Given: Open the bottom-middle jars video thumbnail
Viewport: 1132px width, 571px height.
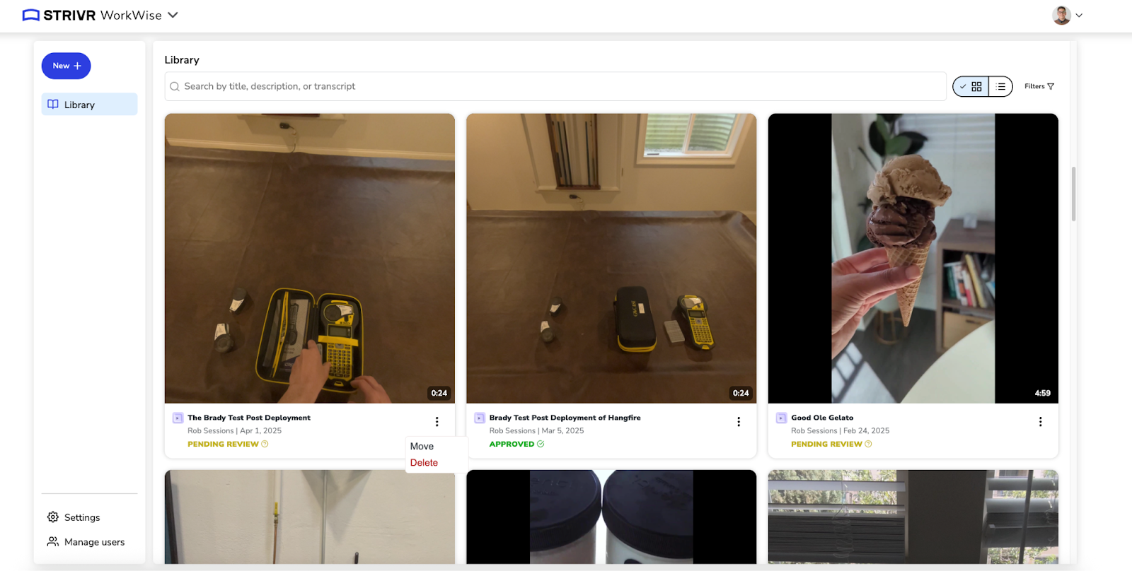Looking at the screenshot, I should point(611,517).
